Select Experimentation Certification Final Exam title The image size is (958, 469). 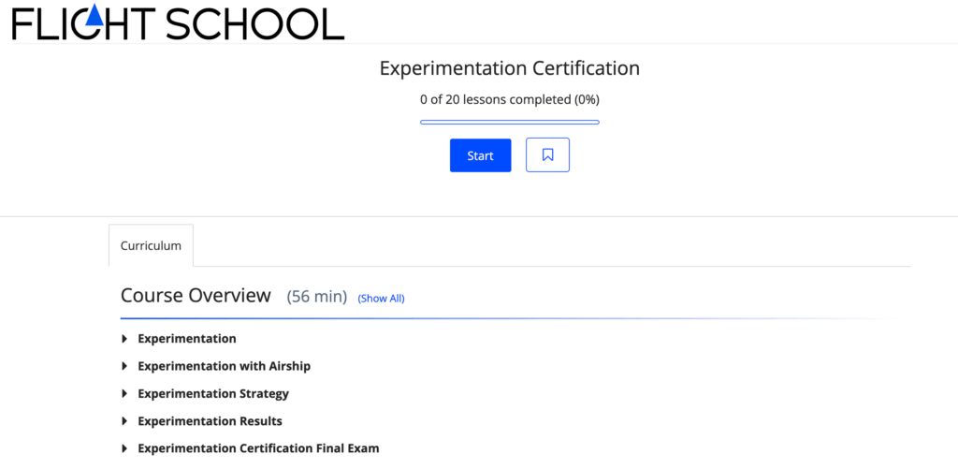click(x=258, y=448)
